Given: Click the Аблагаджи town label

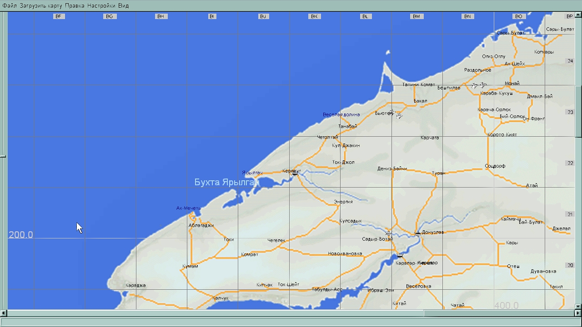Looking at the screenshot, I should 201,225.
